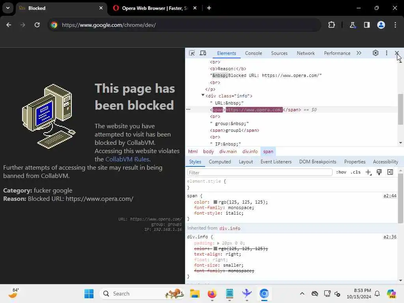Follow the div.info inherited-from link

tap(230, 228)
